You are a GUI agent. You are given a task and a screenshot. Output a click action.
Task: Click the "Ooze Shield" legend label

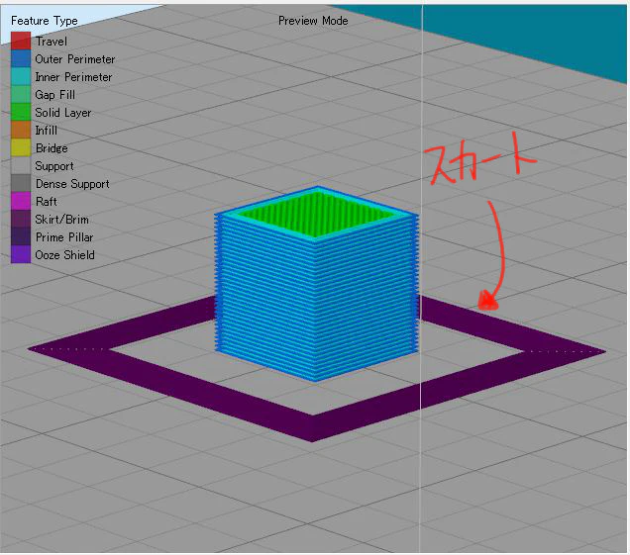[64, 255]
